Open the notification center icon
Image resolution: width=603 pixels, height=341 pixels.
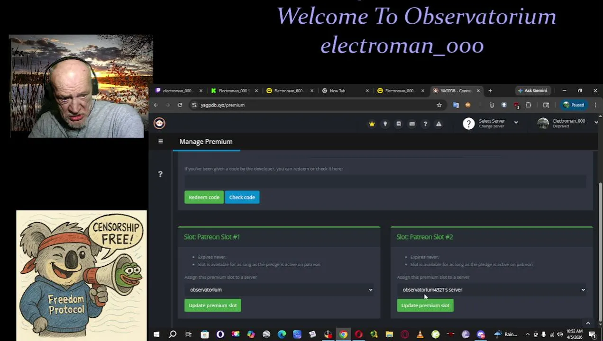[x=593, y=334]
